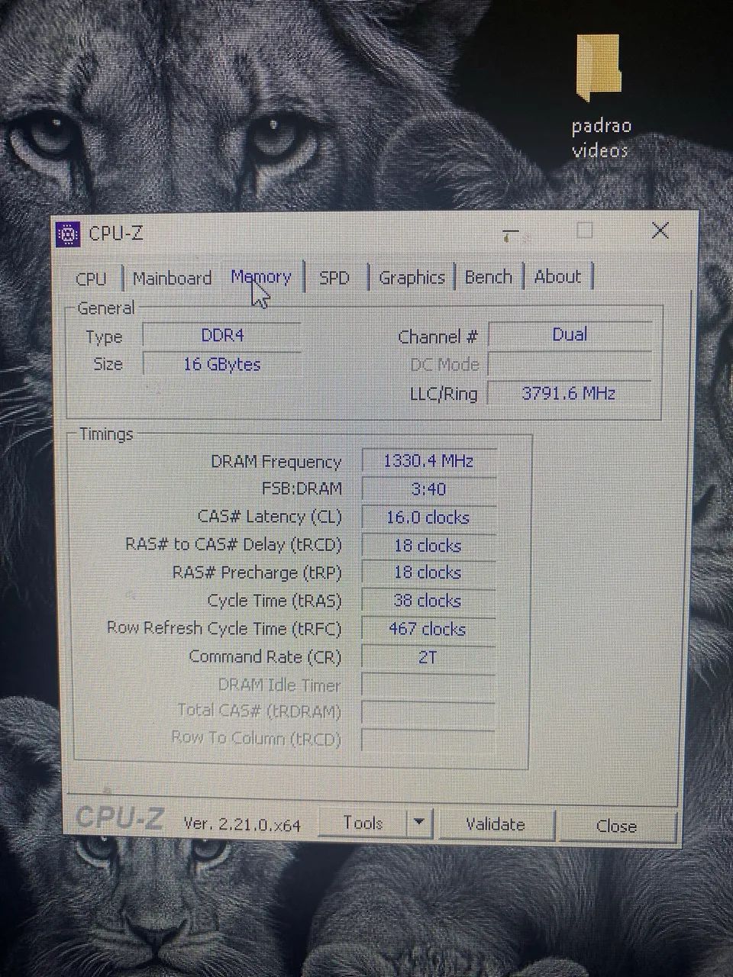
Task: Select the DRAM Frequency 1330.4 MHz value
Action: [428, 461]
